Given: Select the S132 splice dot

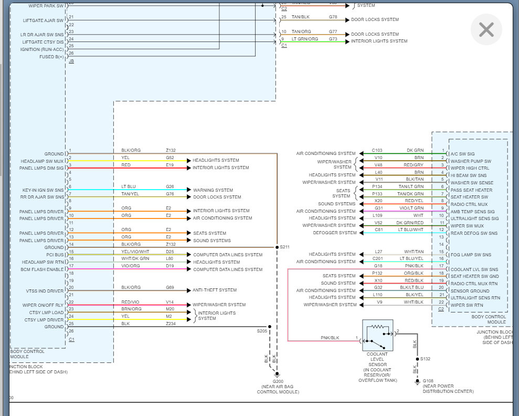Looking at the screenshot, I should click(x=417, y=359).
